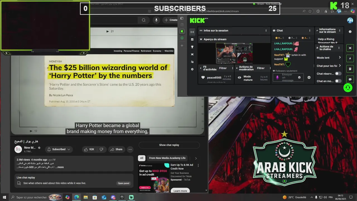Click the Spotify icon in Edge sidebar
The image size is (357, 201).
click(182, 38)
